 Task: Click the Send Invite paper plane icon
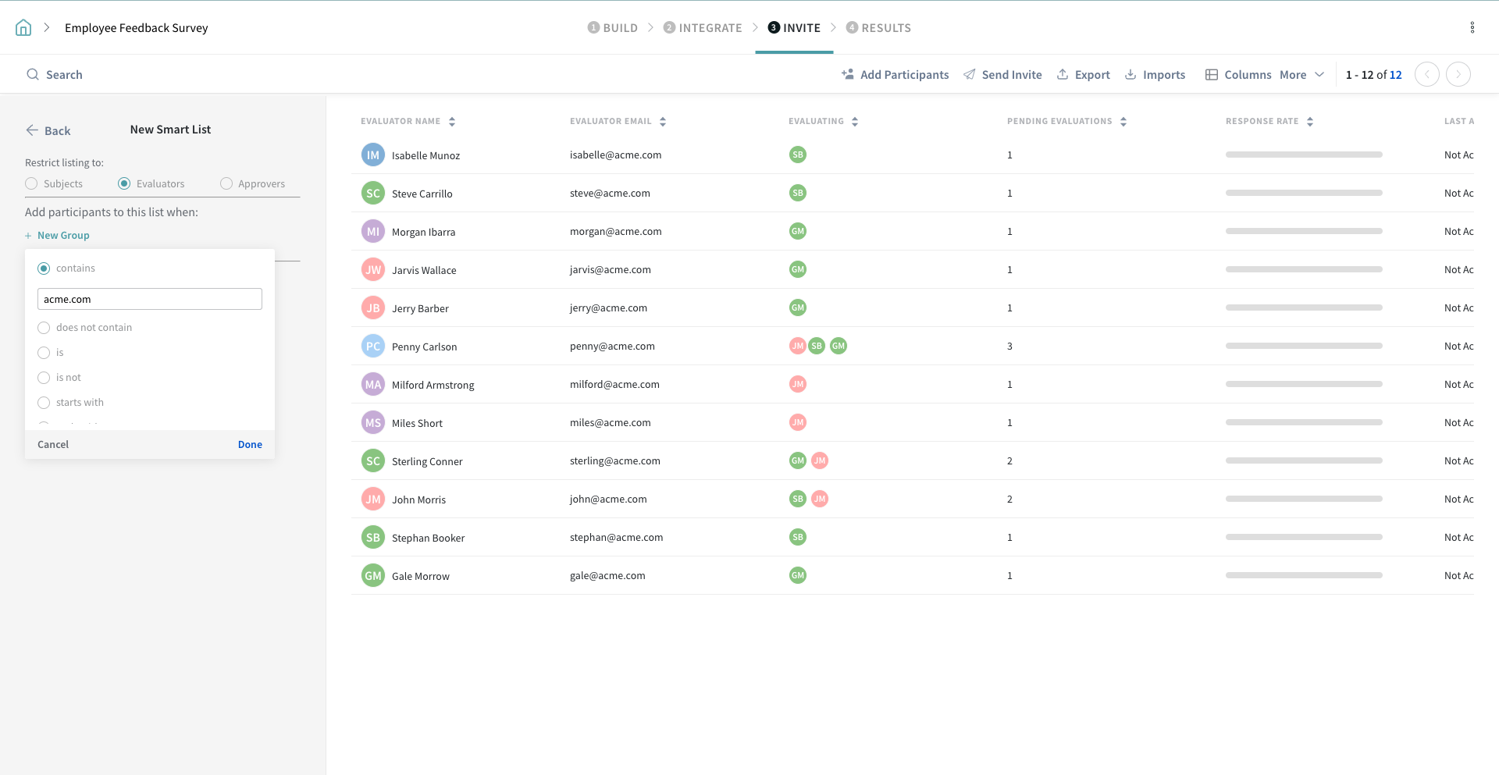click(x=970, y=75)
